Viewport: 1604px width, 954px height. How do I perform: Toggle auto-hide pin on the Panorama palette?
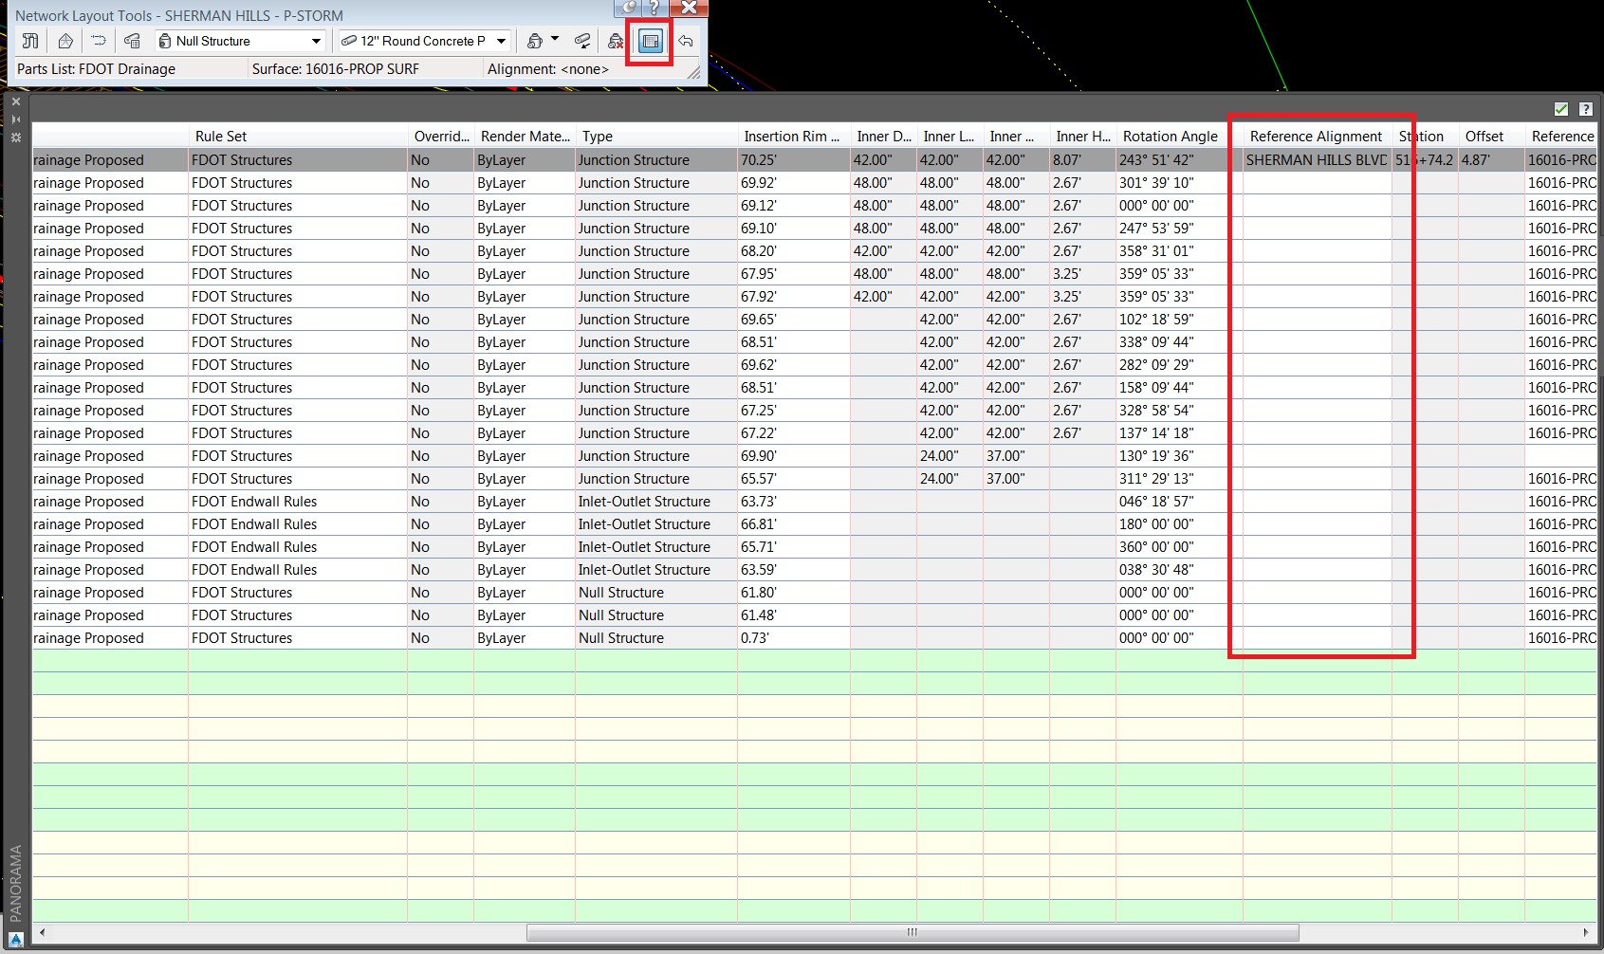click(15, 119)
